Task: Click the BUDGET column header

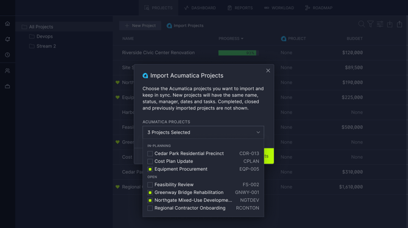Action: 354,39
